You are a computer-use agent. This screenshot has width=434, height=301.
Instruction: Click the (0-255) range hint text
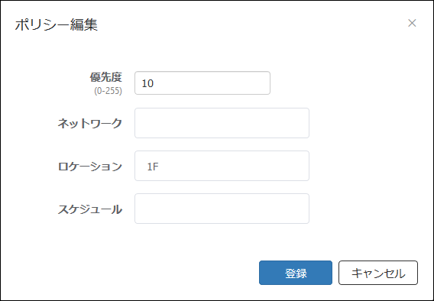pyautogui.click(x=108, y=91)
